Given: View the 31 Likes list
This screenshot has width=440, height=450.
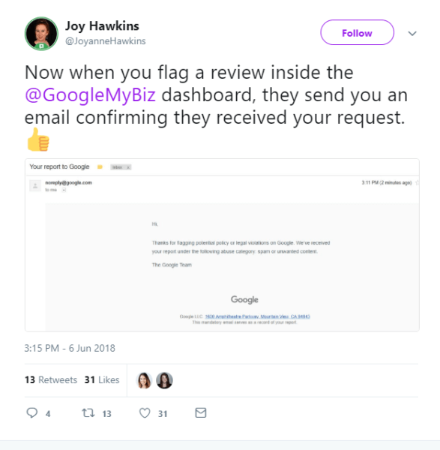Looking at the screenshot, I should click(102, 380).
